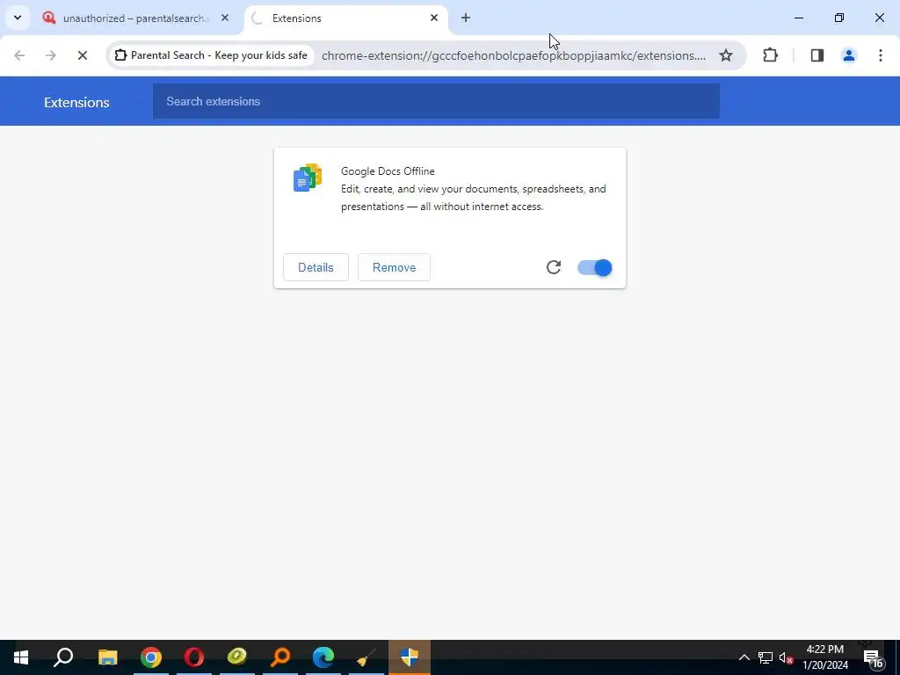The image size is (900, 675).
Task: Open the side panel
Action: click(817, 55)
